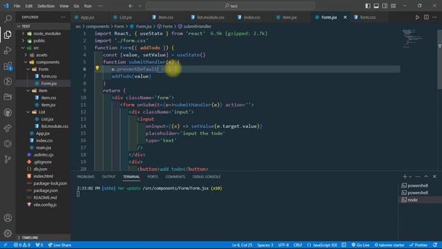
Task: Expand the TIMELINE section
Action: tap(43, 237)
